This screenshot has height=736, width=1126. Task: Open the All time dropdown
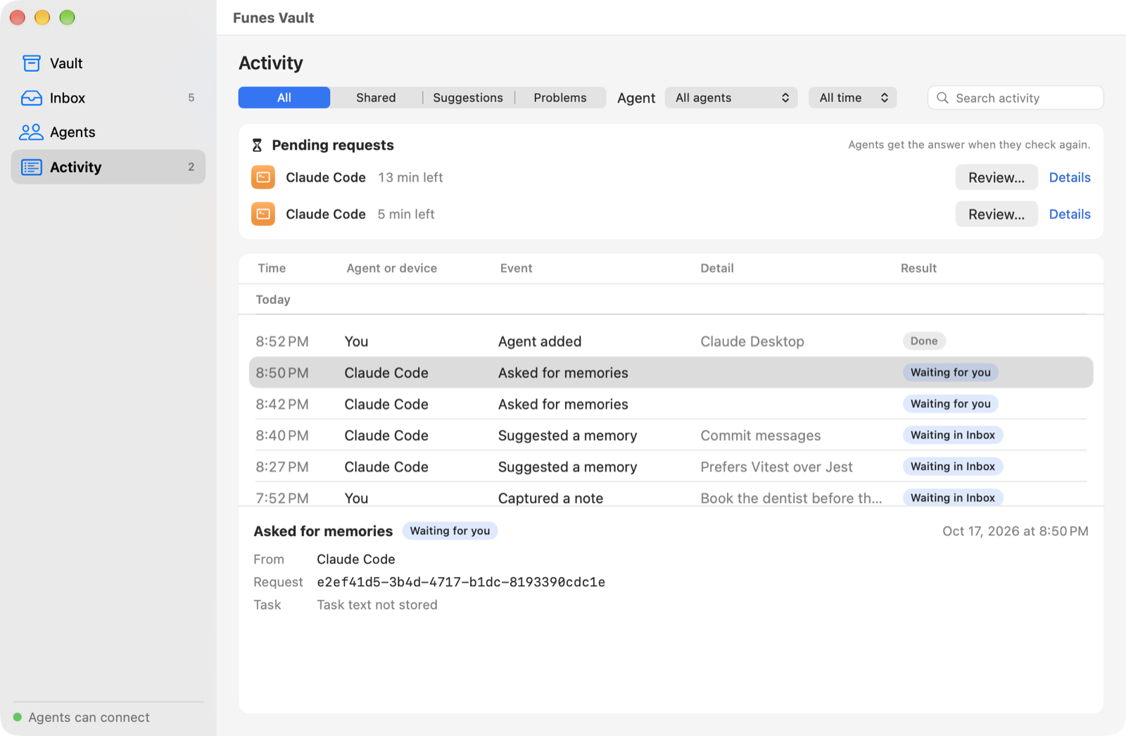click(x=852, y=98)
